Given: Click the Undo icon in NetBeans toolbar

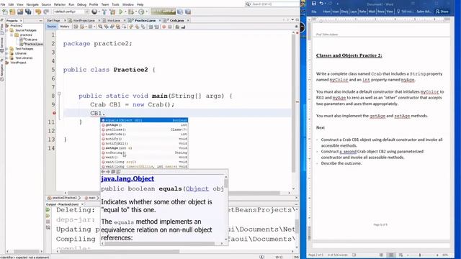Looking at the screenshot, I should [38, 12].
